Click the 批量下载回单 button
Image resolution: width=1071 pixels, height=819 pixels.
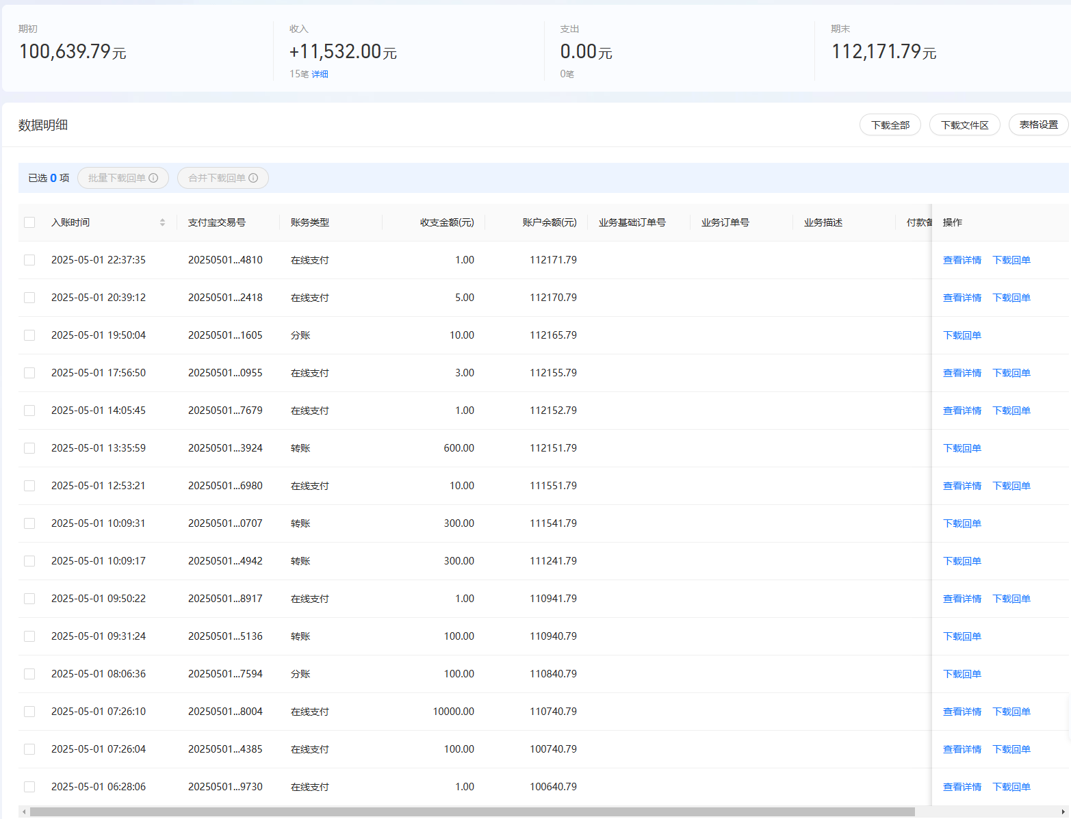point(123,178)
